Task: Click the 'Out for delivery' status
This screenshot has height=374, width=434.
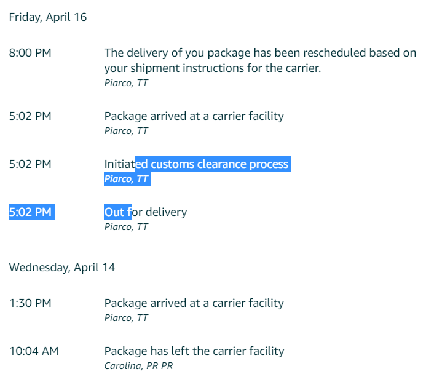Action: click(146, 212)
